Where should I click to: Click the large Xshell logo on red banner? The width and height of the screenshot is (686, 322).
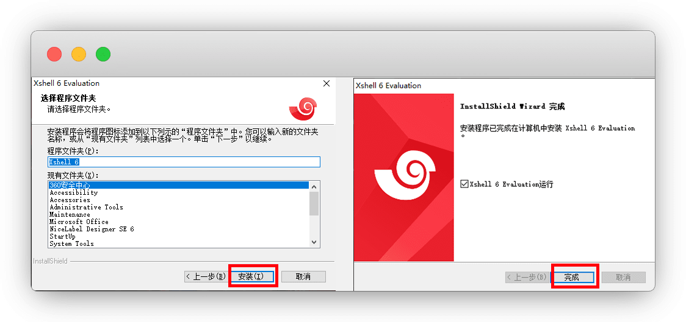[x=404, y=176]
